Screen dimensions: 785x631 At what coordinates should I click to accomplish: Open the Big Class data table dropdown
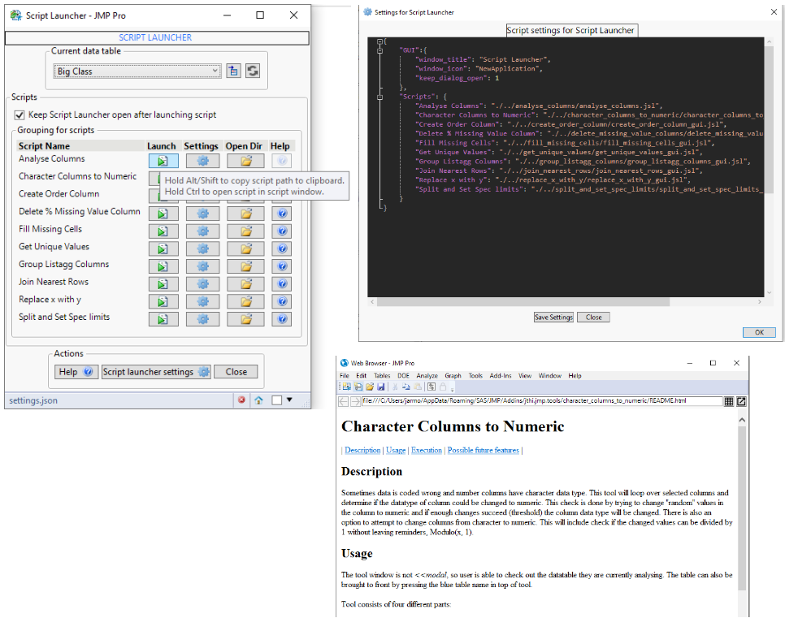click(137, 71)
